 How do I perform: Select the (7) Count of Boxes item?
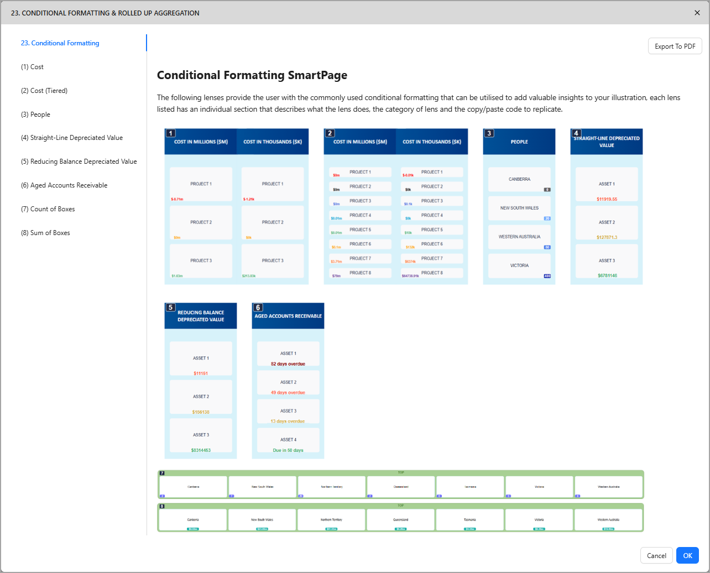(x=48, y=209)
